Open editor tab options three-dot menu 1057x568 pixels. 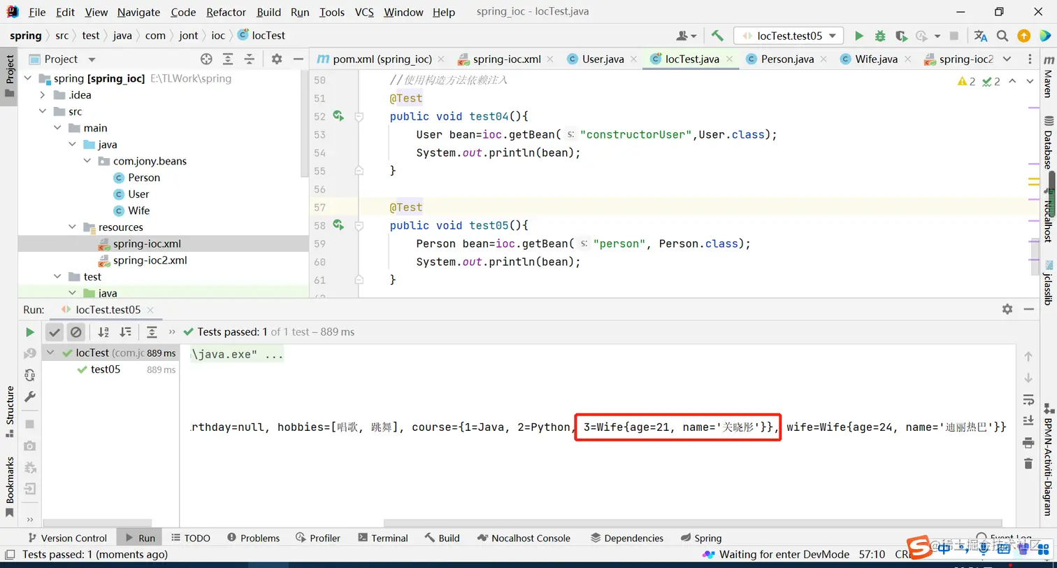tap(1030, 59)
